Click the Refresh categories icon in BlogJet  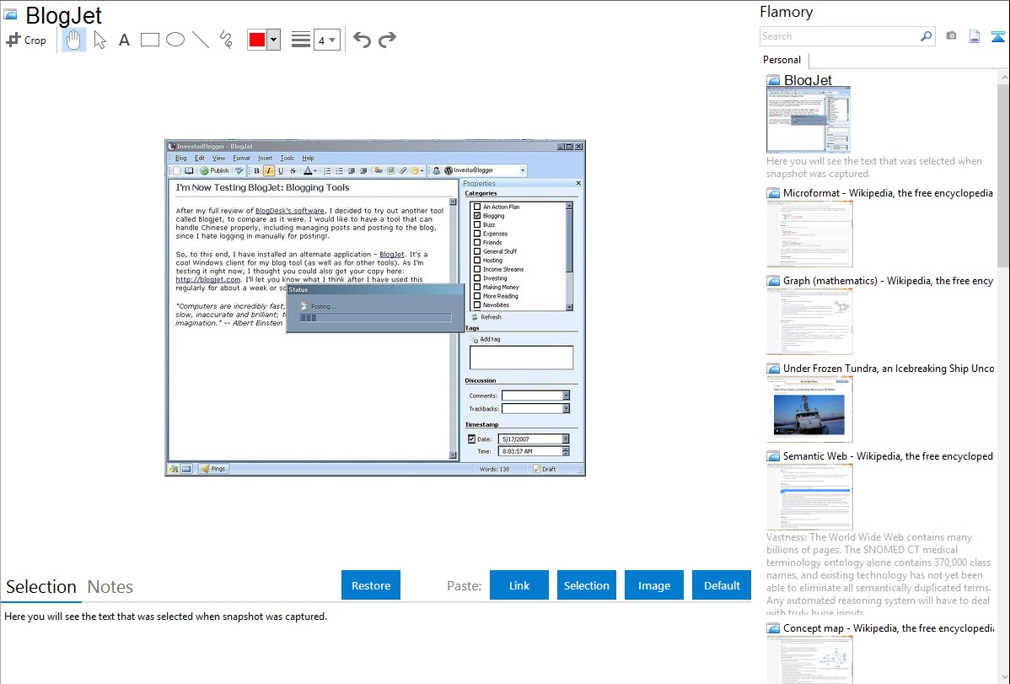pyautogui.click(x=475, y=317)
